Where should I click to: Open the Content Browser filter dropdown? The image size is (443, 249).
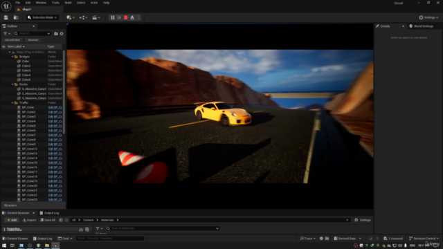point(99,228)
